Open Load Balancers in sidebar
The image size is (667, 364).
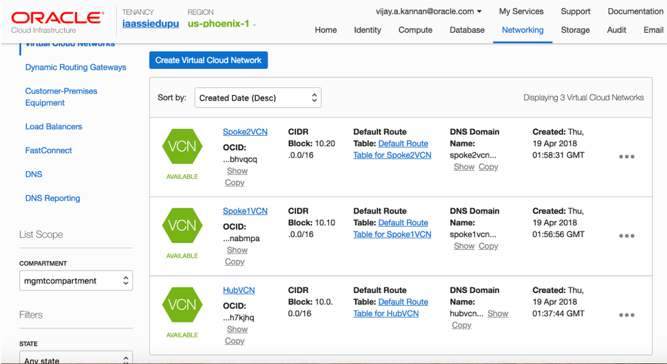pyautogui.click(x=54, y=126)
